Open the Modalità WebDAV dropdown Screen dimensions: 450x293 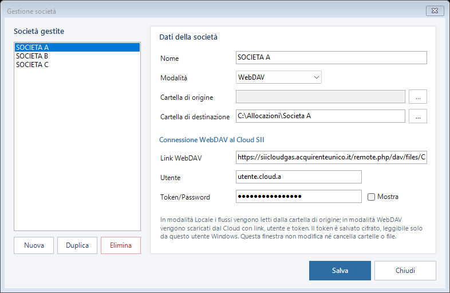(x=279, y=77)
